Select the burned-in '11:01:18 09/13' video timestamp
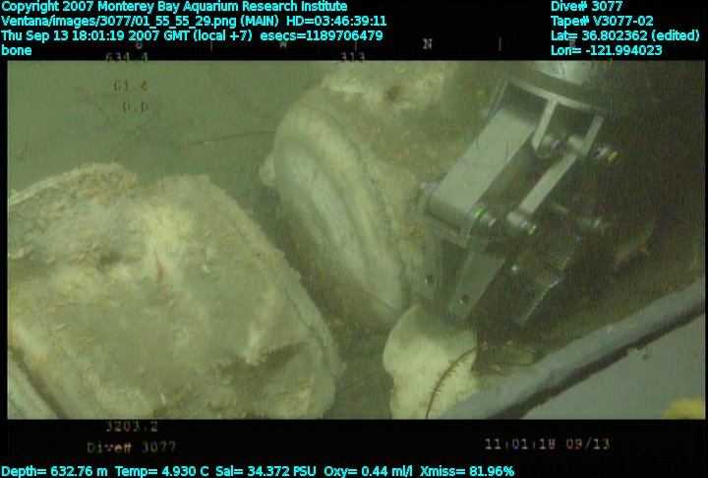Image resolution: width=708 pixels, height=478 pixels. pos(548,444)
